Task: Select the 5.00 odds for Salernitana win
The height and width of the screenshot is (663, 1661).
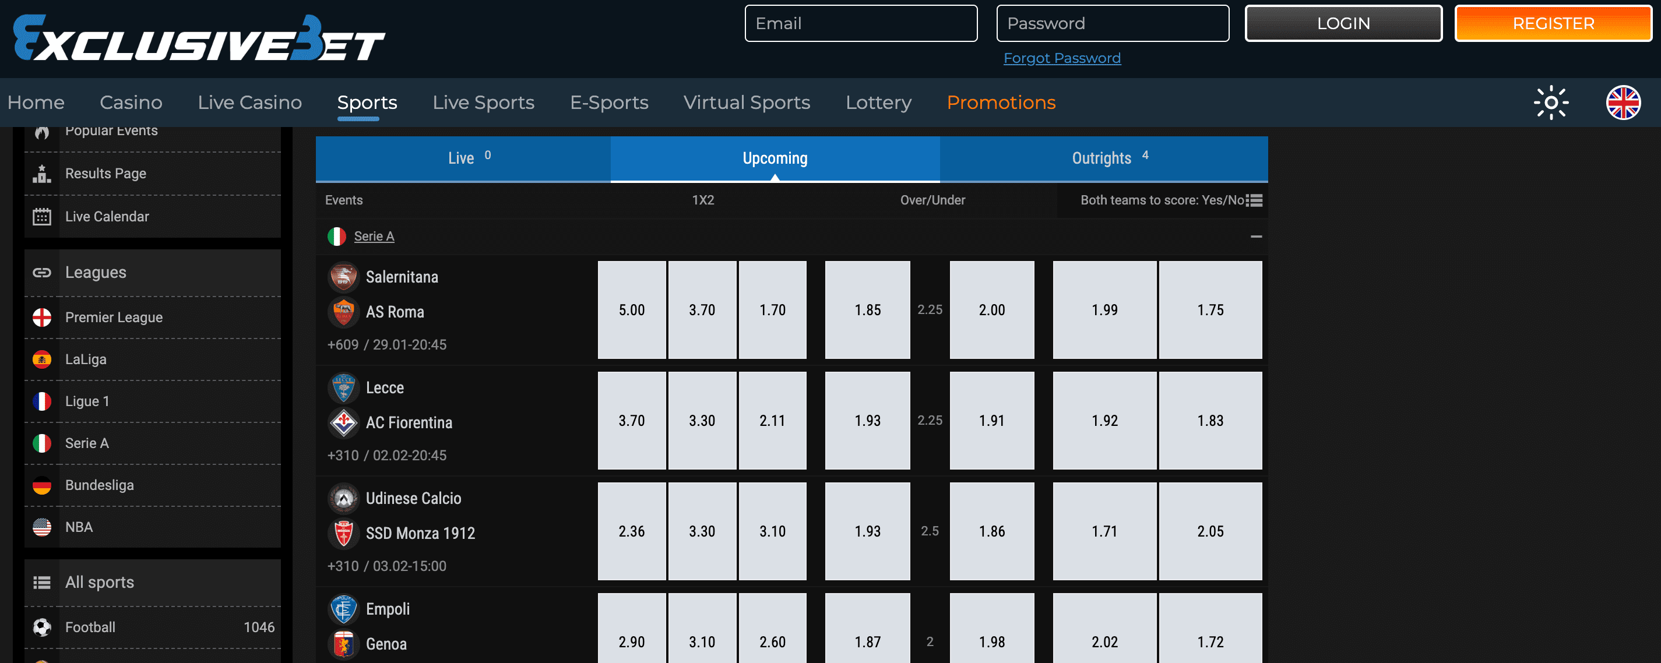Action: [631, 310]
